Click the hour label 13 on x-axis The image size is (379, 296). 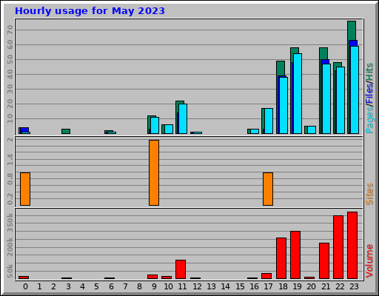point(211,286)
